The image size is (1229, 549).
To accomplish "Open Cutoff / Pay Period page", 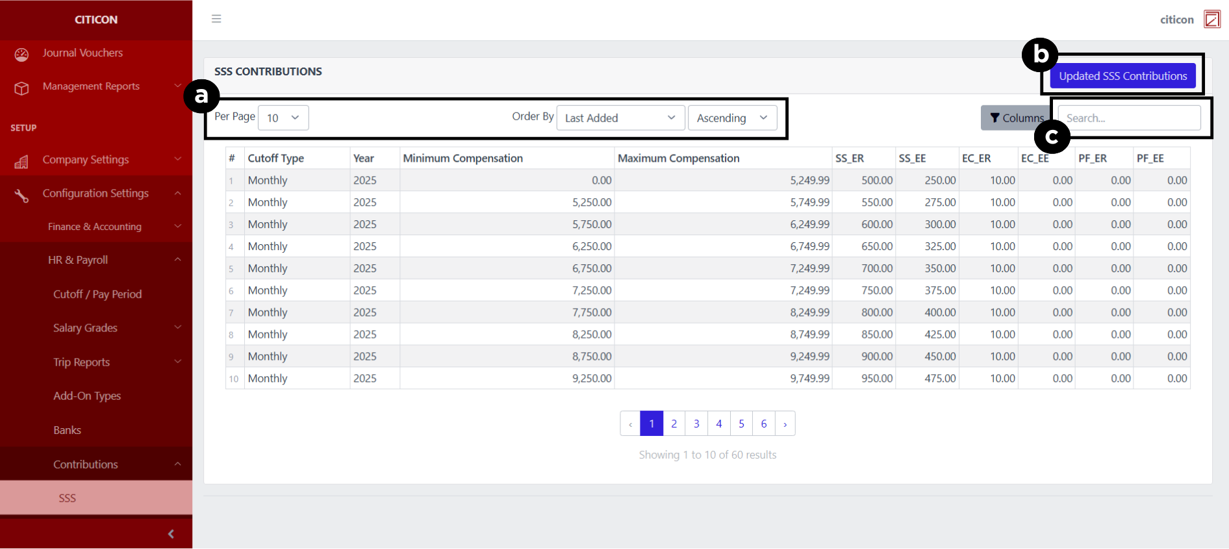I will point(97,294).
